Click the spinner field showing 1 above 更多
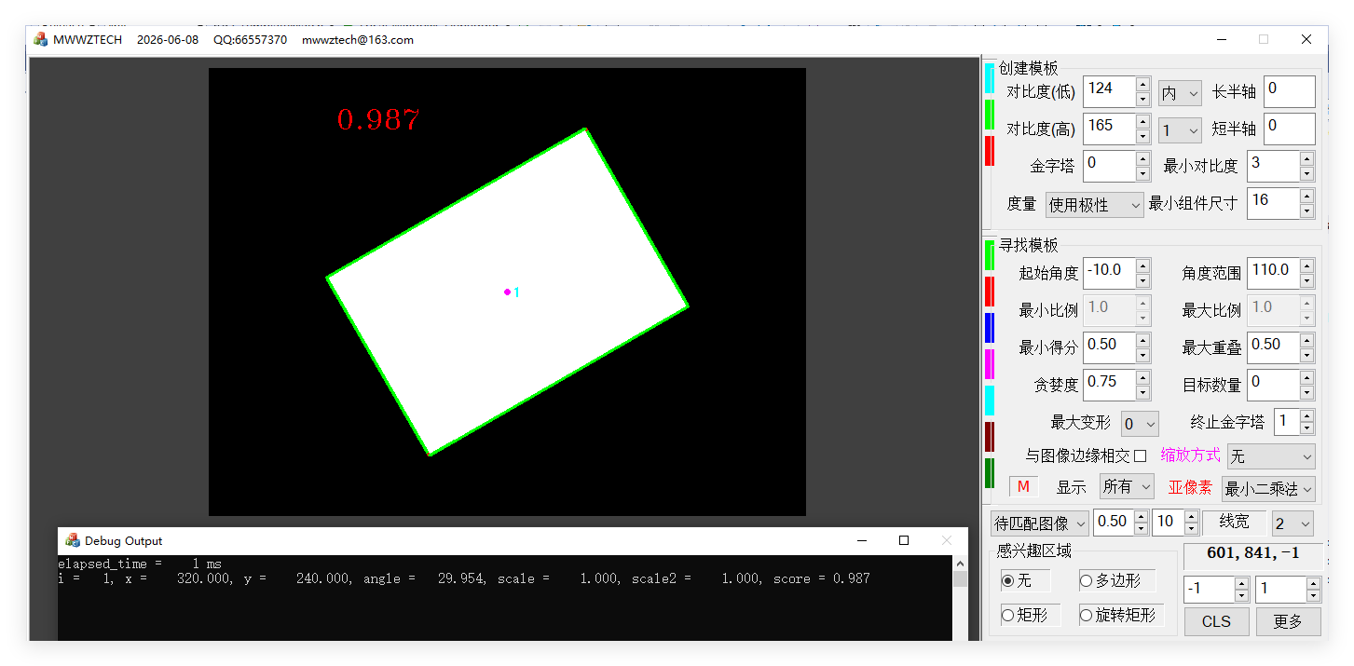The height and width of the screenshot is (666, 1354). 1280,590
